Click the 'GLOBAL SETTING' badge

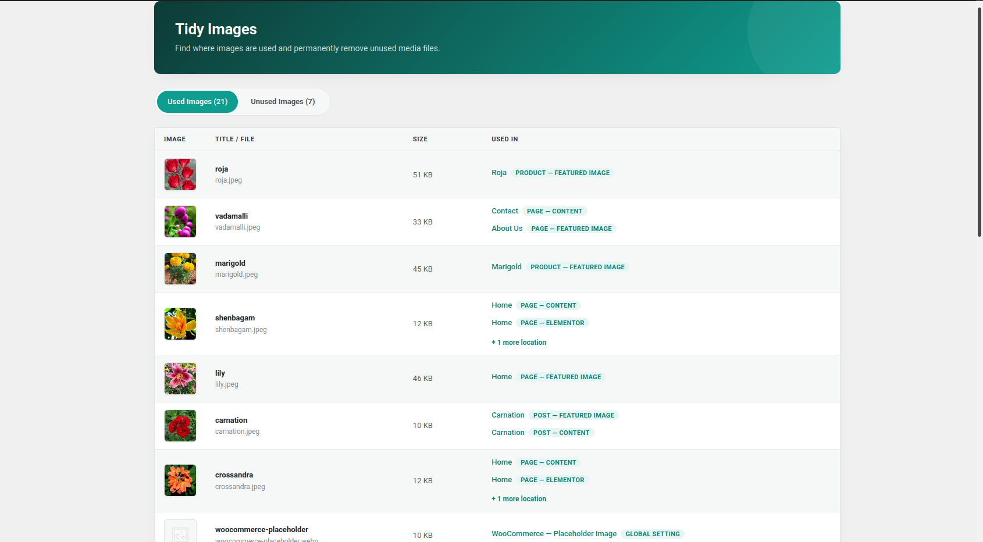[653, 534]
